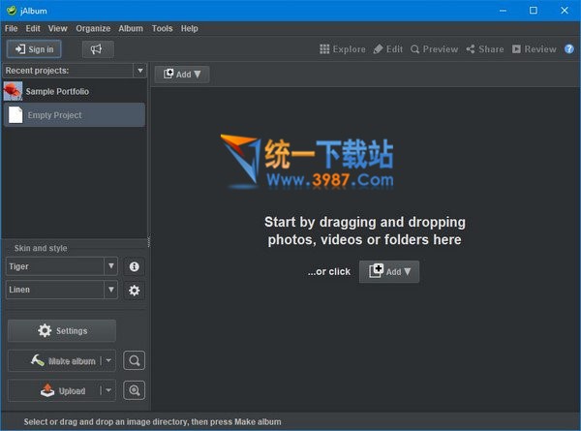
Task: Maximize the jAlbum window
Action: pos(534,11)
